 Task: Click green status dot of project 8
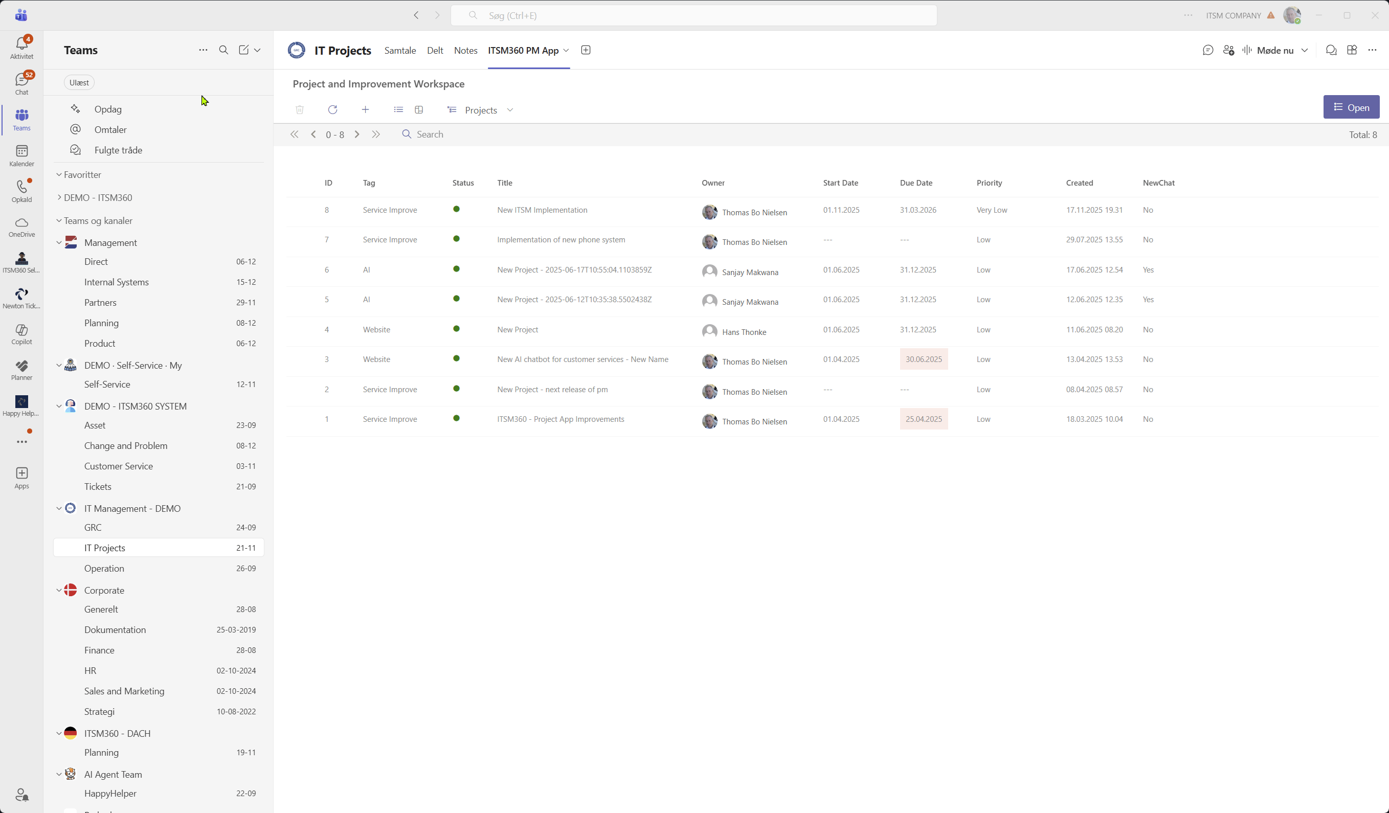pyautogui.click(x=456, y=210)
